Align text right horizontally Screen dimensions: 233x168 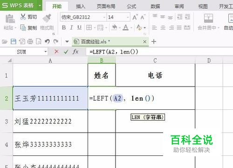(x=171, y=27)
